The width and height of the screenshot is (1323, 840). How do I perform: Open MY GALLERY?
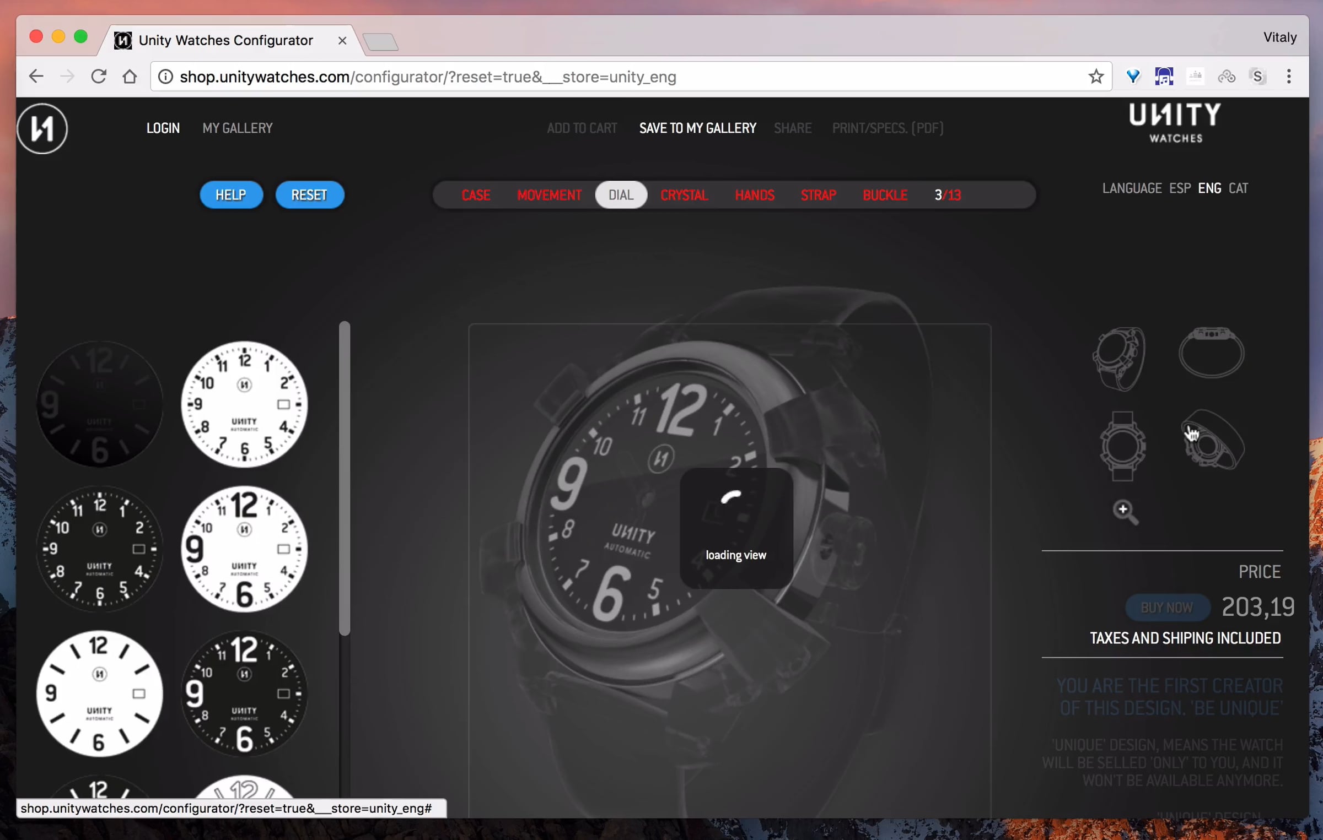coord(238,128)
